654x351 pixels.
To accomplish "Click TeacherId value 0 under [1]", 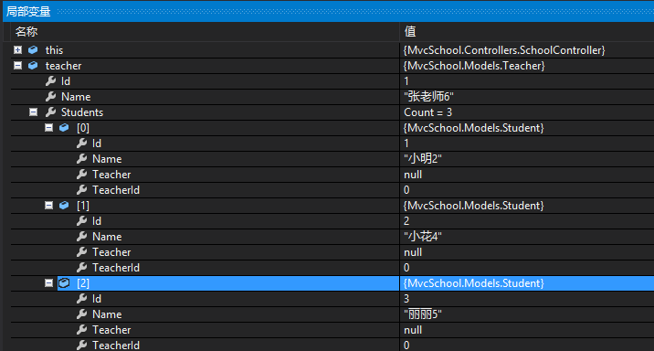I will click(x=406, y=268).
